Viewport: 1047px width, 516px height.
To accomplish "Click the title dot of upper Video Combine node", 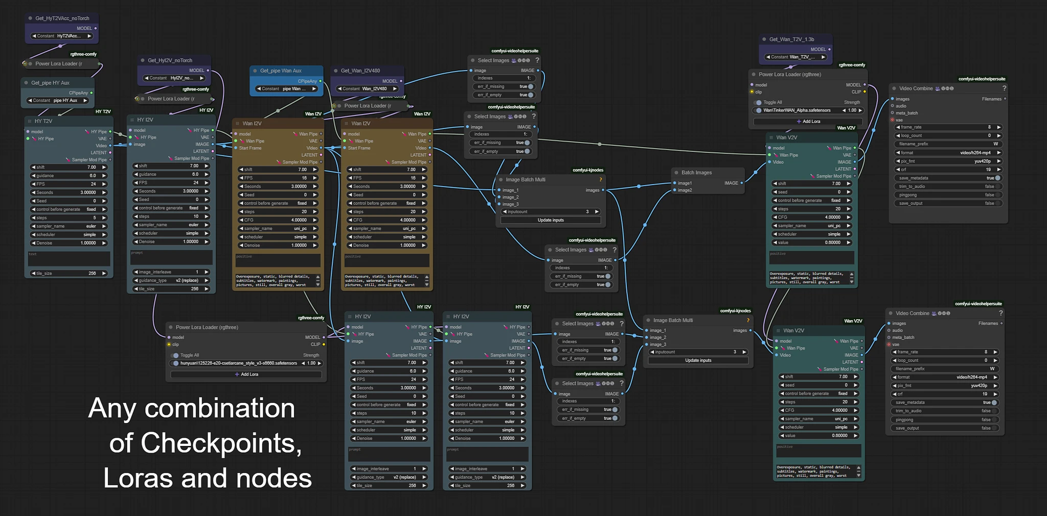I will [x=894, y=88].
